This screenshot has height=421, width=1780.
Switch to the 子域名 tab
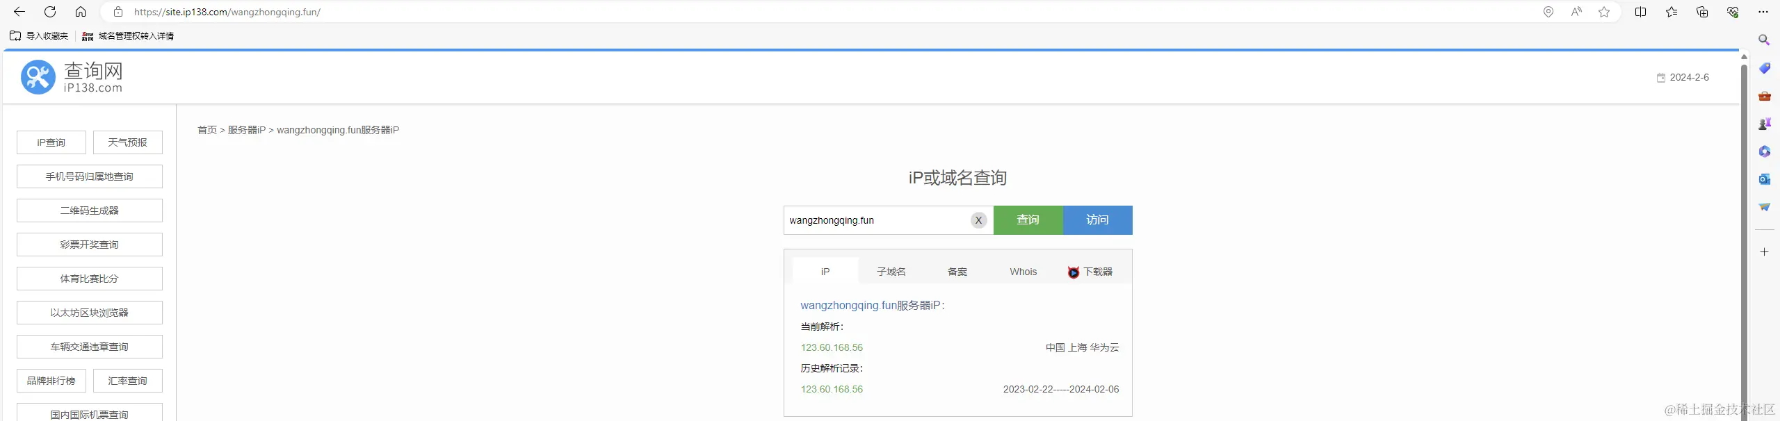coord(891,272)
